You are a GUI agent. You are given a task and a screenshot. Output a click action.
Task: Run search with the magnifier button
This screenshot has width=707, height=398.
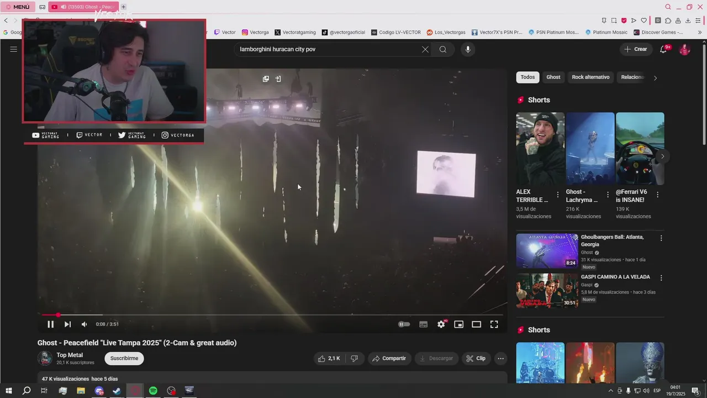tap(443, 49)
